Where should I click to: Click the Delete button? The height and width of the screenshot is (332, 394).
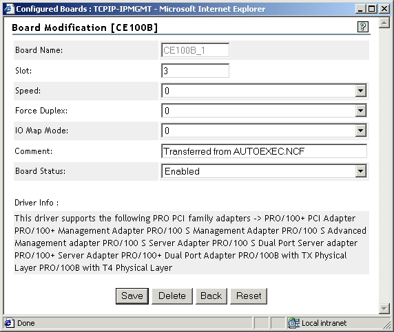point(172,296)
